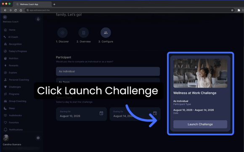
Task: Open a new browser tab with plus
Action: (x=54, y=4)
